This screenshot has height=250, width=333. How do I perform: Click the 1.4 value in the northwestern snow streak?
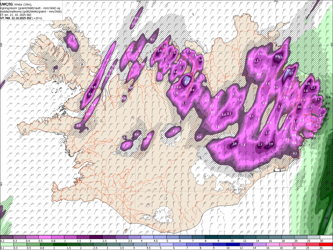coord(106,60)
